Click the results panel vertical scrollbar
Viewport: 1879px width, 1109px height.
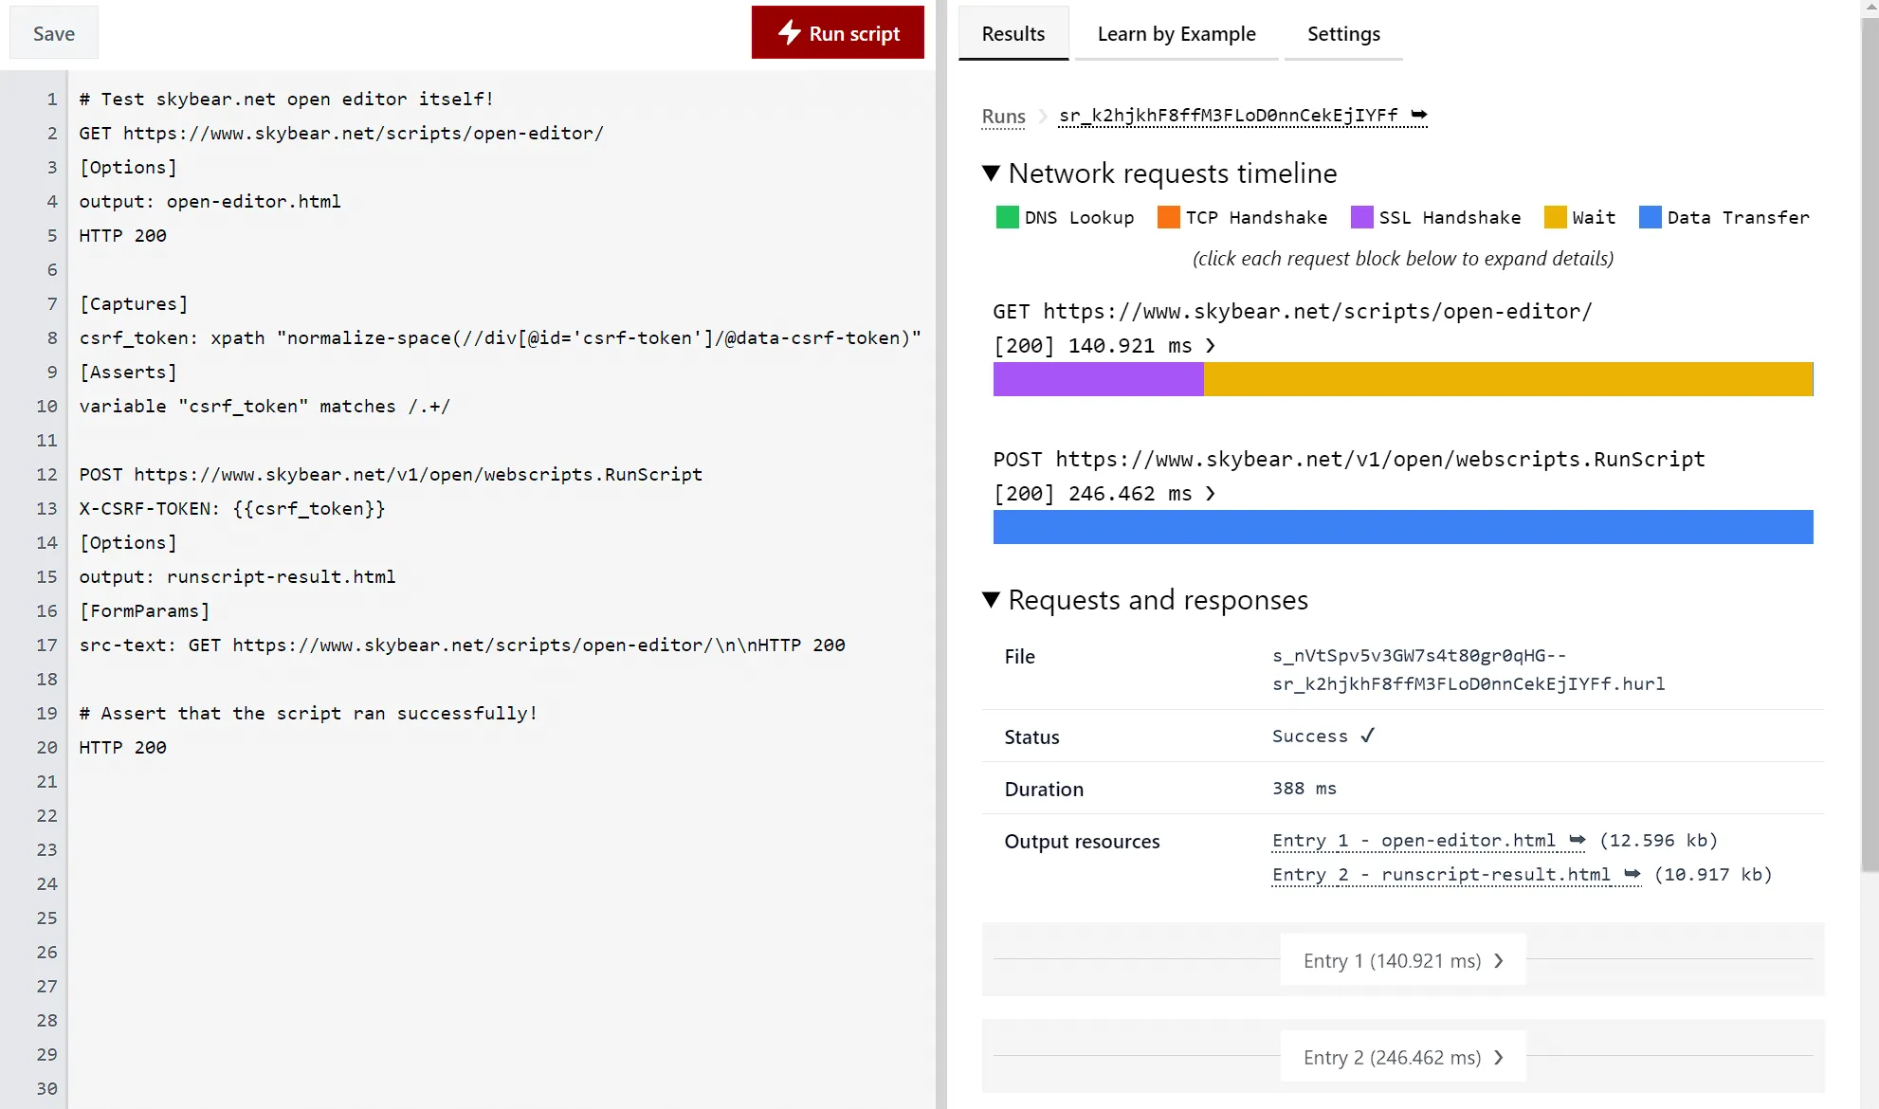(x=1870, y=445)
